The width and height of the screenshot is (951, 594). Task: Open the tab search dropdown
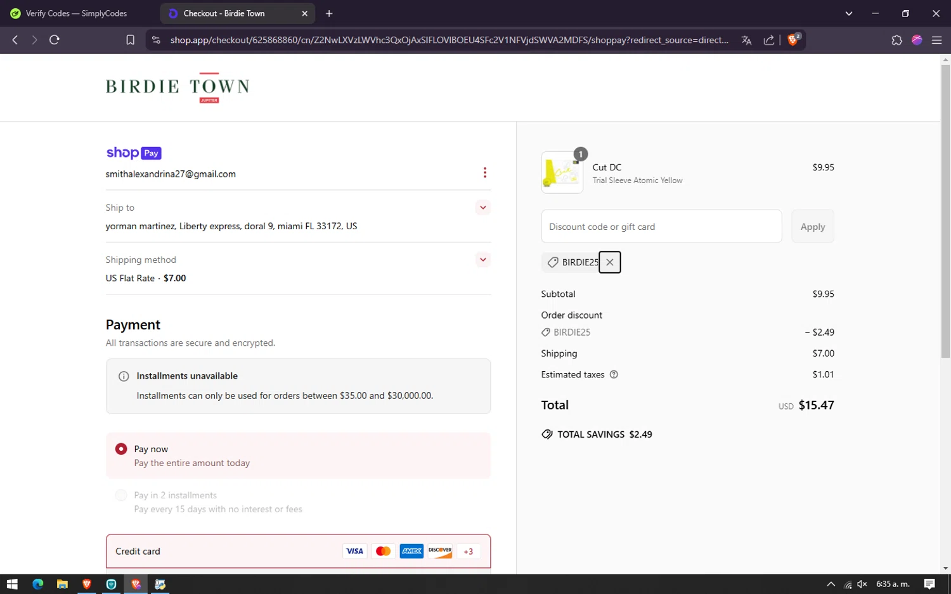(848, 13)
